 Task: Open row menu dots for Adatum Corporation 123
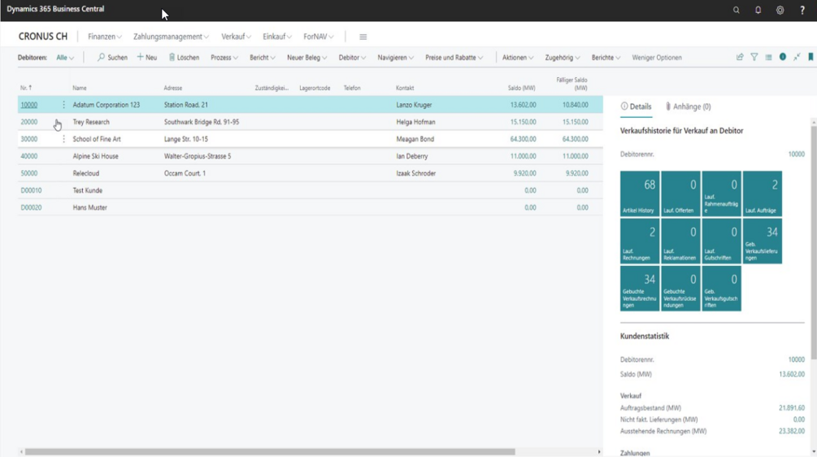[63, 105]
